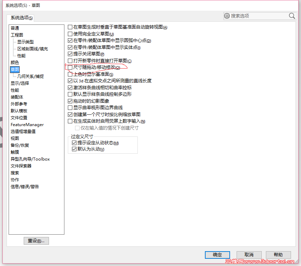Click the gear icon beside search options
Image resolution: width=301 pixels, height=266 pixels.
(x=227, y=16)
